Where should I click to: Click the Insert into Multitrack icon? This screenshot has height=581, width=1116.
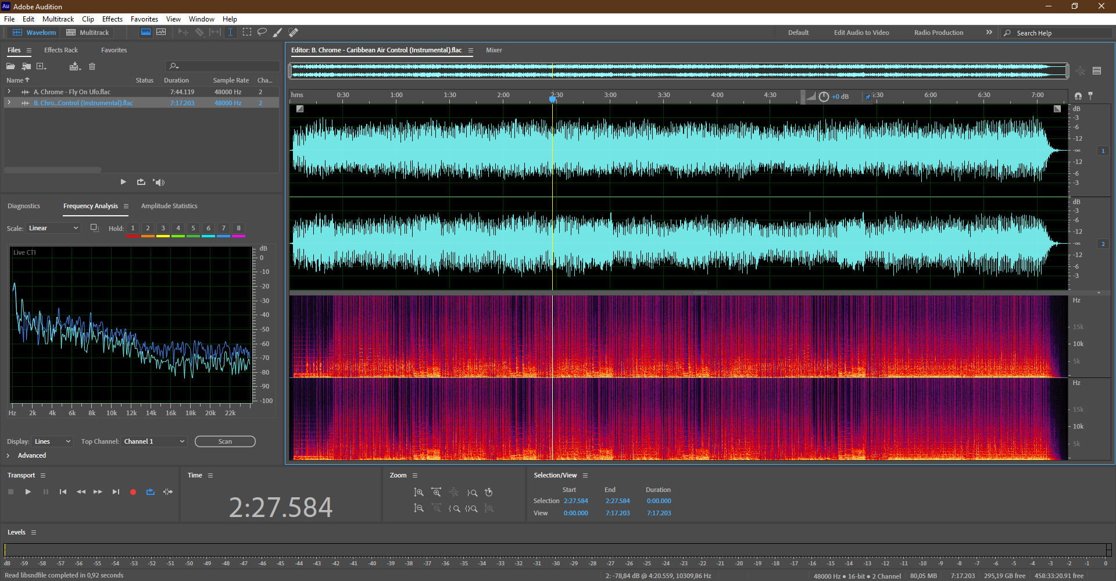point(74,66)
